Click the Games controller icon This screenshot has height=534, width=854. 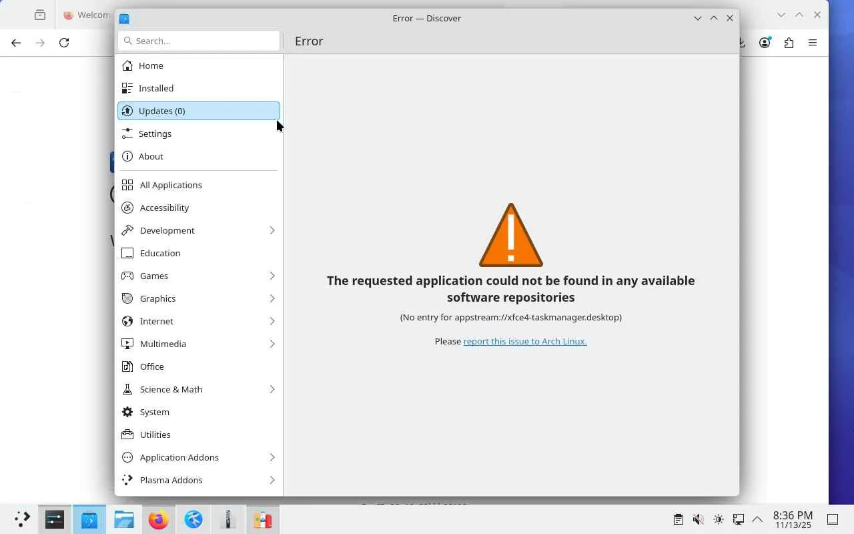(127, 276)
